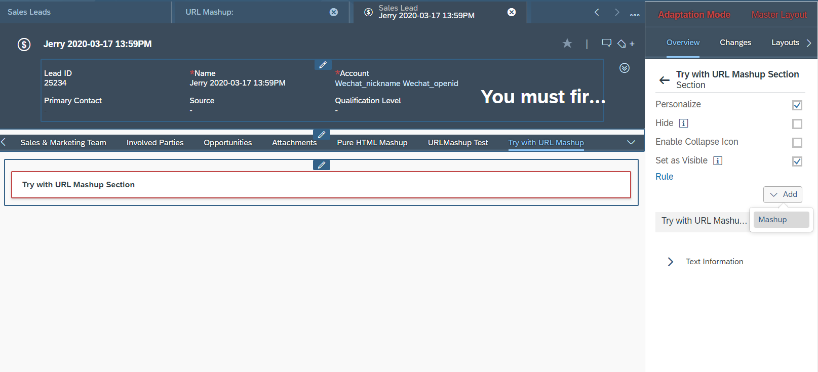
Task: Open the URLMashup Test tab
Action: [x=458, y=143]
